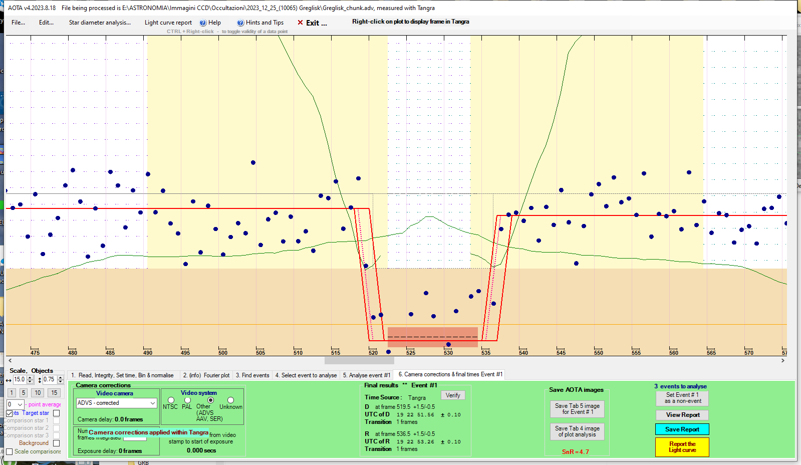The height and width of the screenshot is (465, 801).
Task: Save Tab 5 image for Event #1
Action: point(577,409)
